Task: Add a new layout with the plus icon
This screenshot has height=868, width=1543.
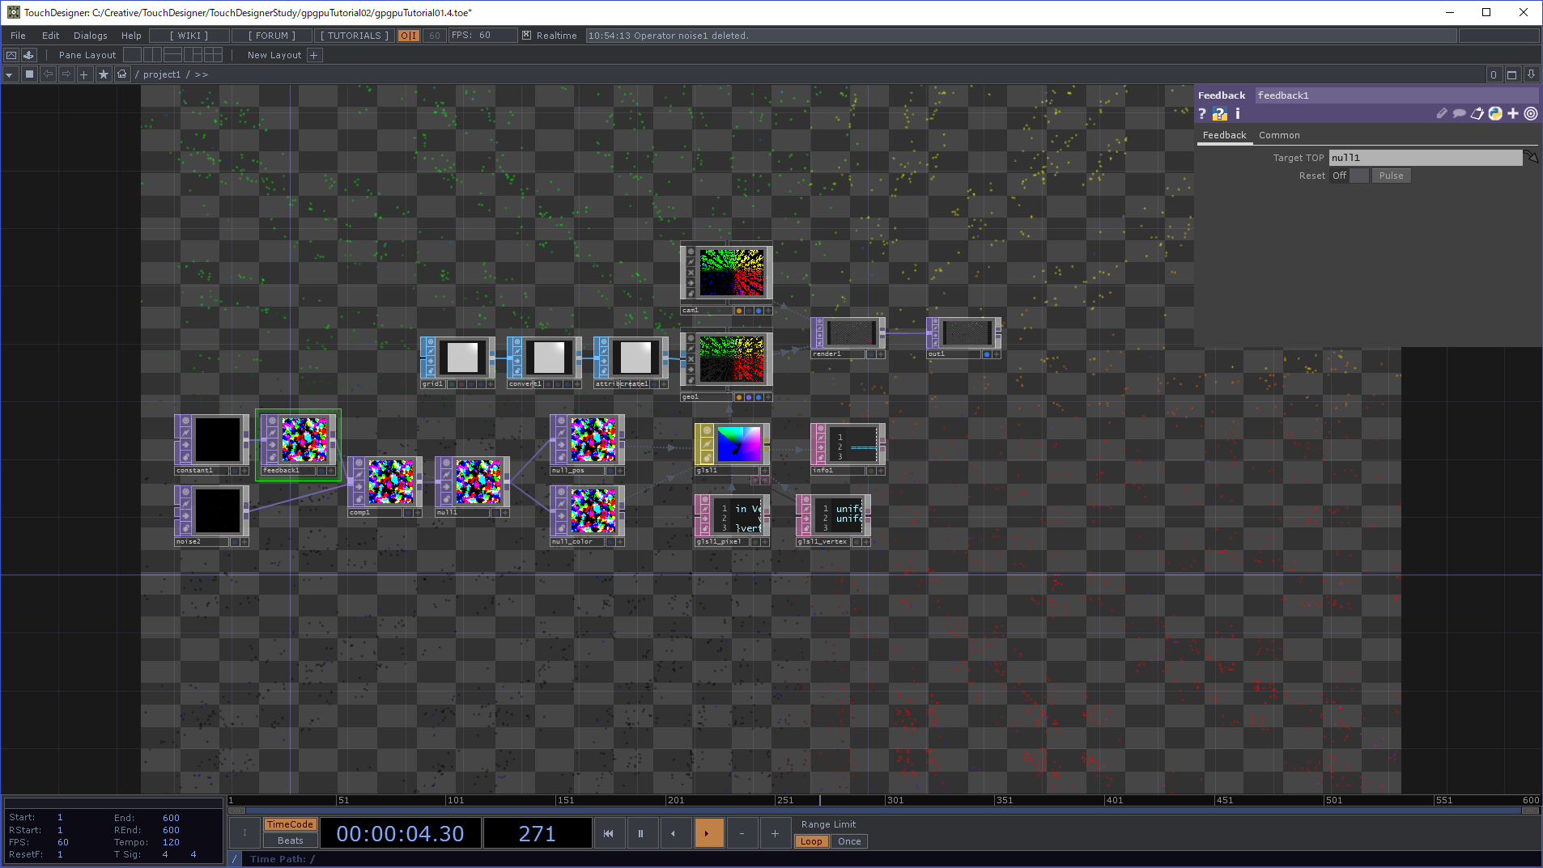Action: click(x=314, y=55)
